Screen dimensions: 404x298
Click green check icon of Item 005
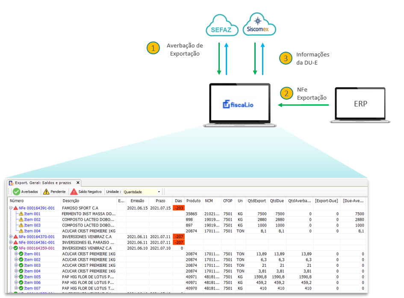point(21,277)
